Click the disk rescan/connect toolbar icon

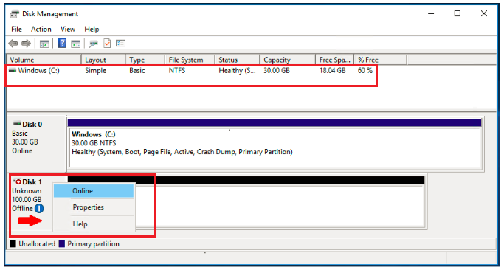pos(94,44)
